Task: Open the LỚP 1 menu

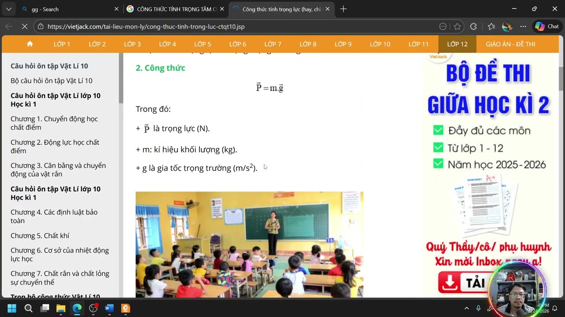Action: tap(62, 44)
